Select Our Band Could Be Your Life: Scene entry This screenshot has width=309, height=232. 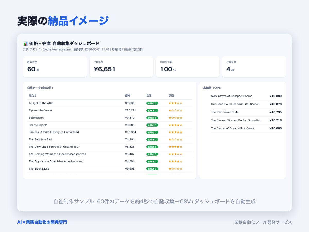tap(234, 104)
